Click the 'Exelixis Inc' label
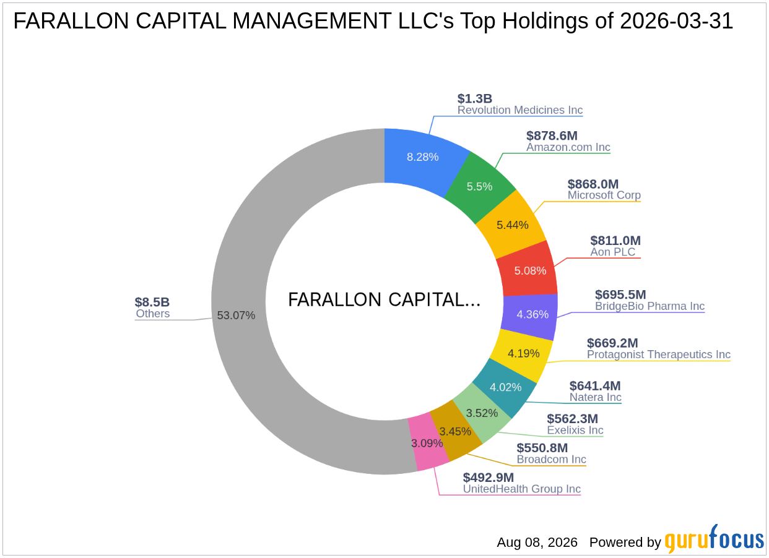The height and width of the screenshot is (558, 769). pos(575,430)
